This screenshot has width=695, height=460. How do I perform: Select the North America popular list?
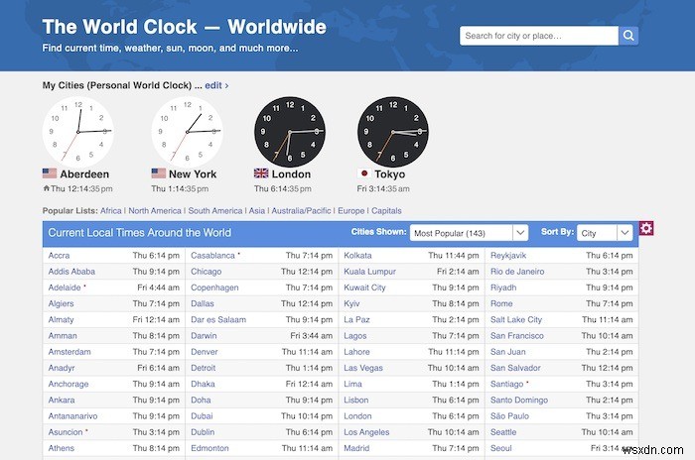click(155, 211)
